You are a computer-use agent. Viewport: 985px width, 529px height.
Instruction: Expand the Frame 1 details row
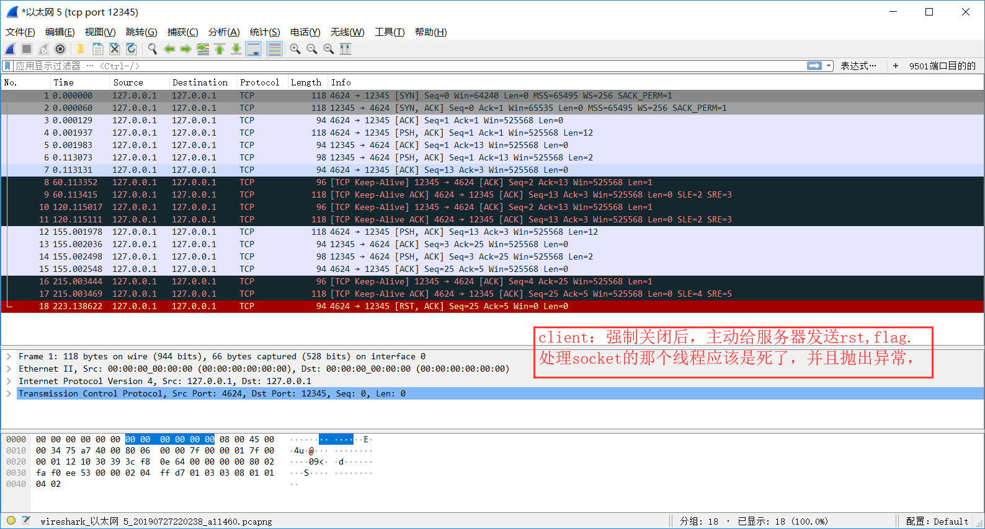pyautogui.click(x=9, y=356)
